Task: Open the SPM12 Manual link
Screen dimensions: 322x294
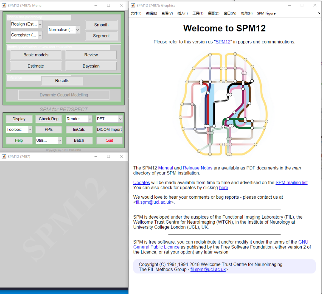Action: click(x=165, y=168)
